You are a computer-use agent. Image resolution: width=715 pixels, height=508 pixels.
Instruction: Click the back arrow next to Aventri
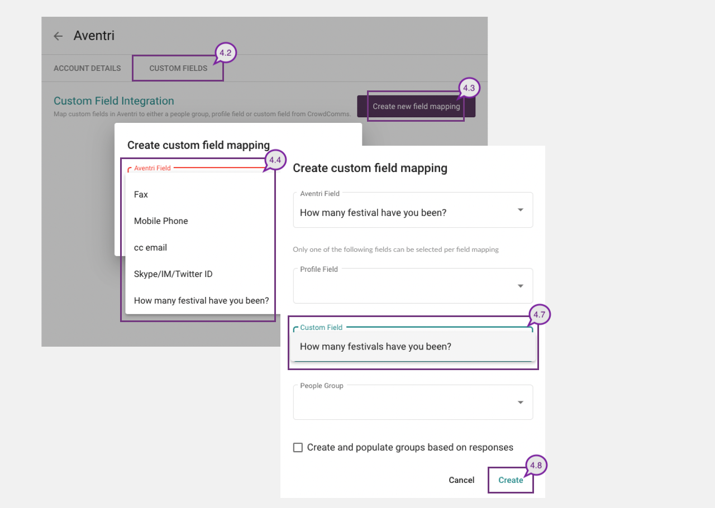click(58, 36)
